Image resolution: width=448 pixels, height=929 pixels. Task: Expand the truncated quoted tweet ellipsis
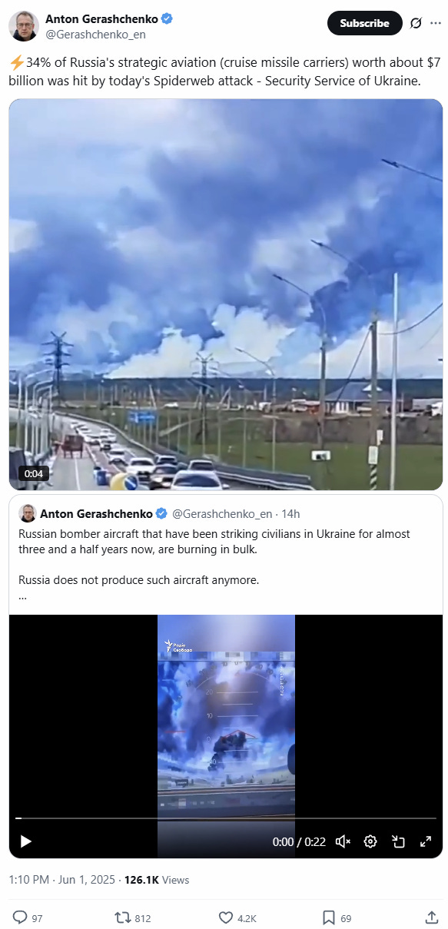(23, 596)
